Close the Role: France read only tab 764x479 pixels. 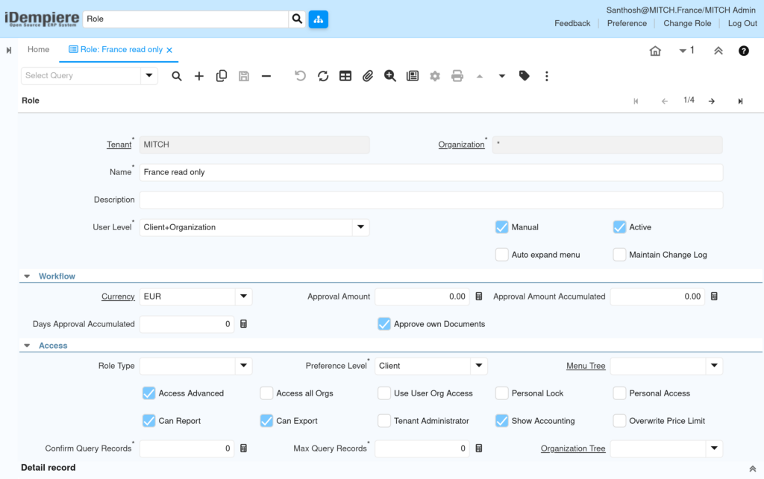pos(169,50)
